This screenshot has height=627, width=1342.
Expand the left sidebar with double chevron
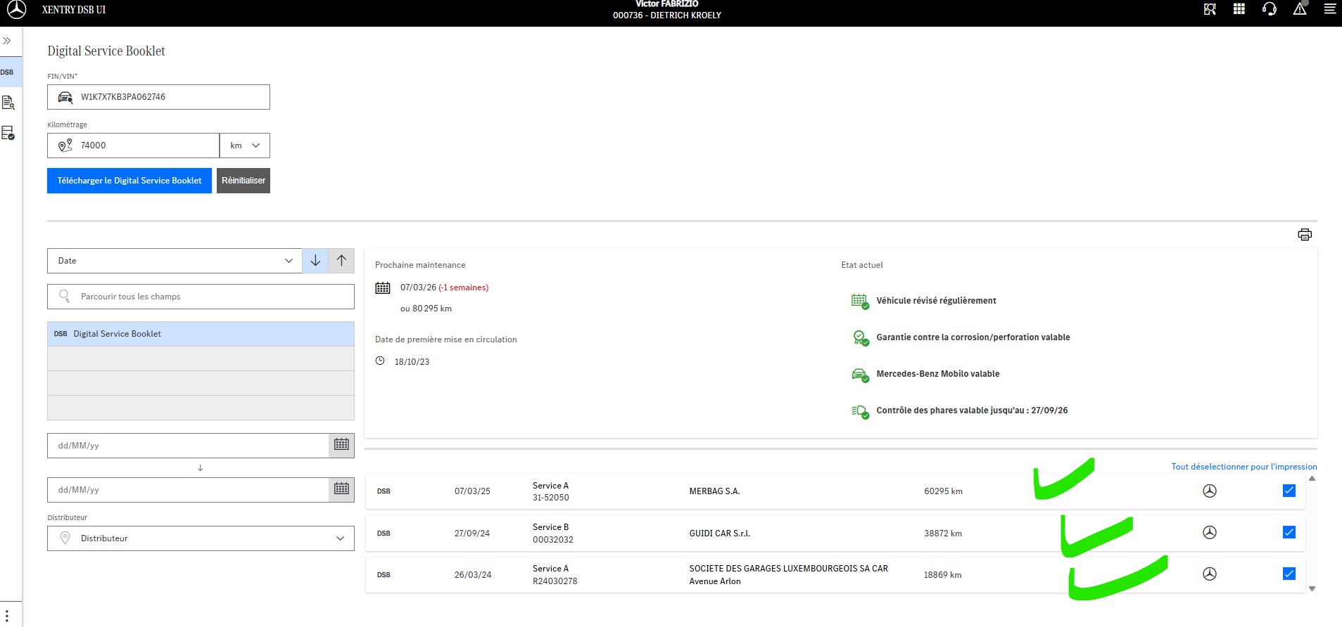(x=7, y=41)
